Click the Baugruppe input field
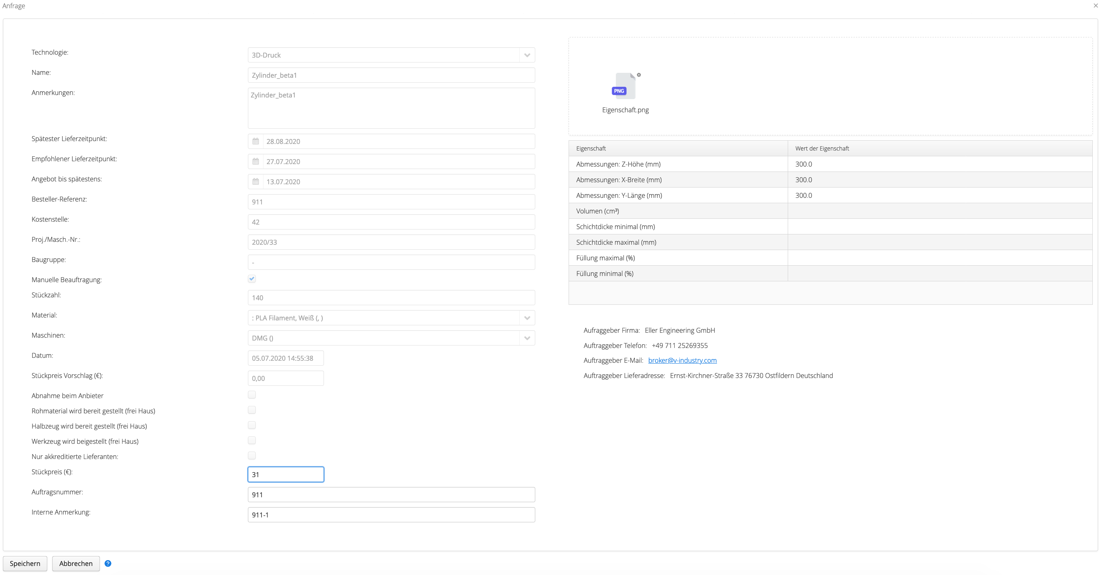The height and width of the screenshot is (575, 1101). (x=391, y=262)
